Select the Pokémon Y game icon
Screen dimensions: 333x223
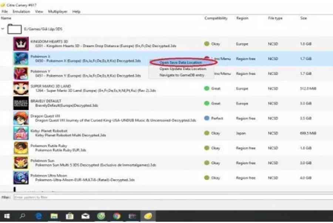tap(21, 74)
